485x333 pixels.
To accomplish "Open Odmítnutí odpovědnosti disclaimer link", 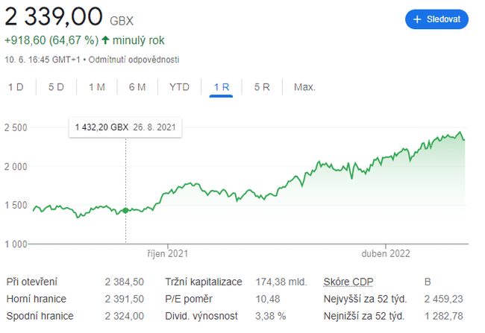I will (x=134, y=59).
